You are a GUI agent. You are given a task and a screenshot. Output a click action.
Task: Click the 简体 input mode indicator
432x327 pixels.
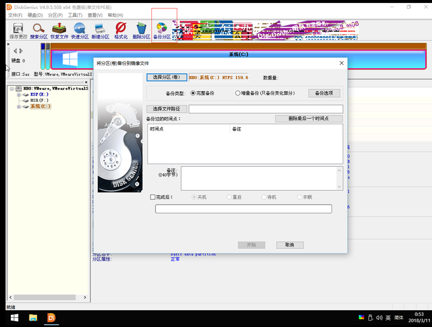[x=398, y=317]
